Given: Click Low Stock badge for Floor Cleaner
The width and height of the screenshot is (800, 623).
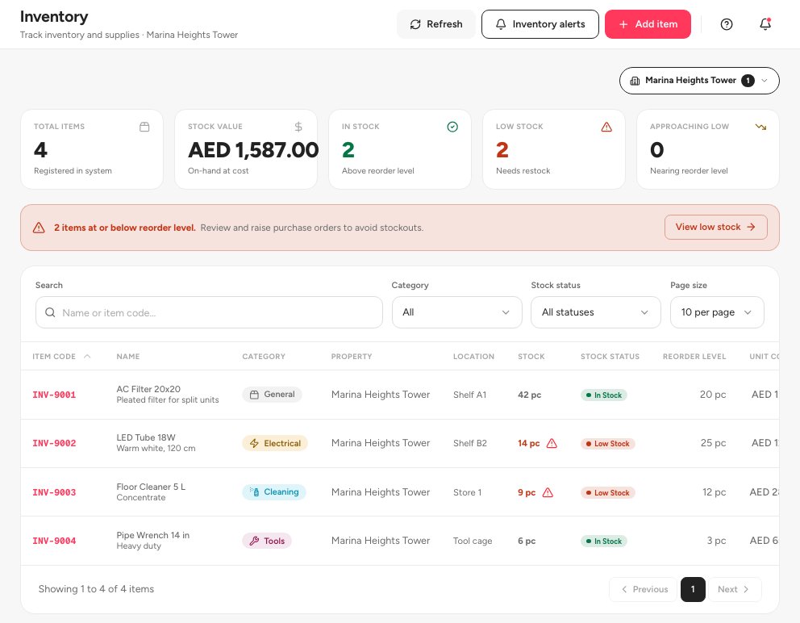Looking at the screenshot, I should click(x=607, y=493).
